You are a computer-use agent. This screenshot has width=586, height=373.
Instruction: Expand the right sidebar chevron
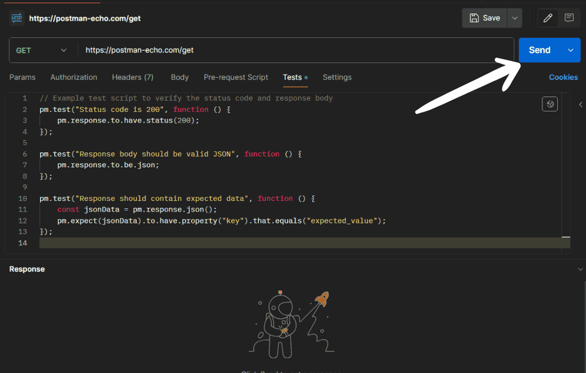[581, 105]
